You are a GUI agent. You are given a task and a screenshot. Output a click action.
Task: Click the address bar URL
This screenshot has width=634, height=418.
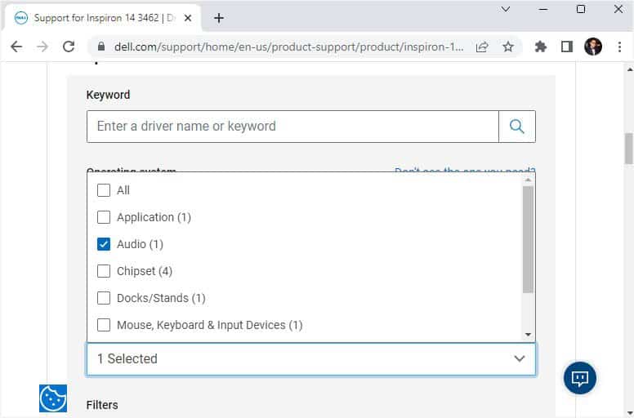[288, 47]
